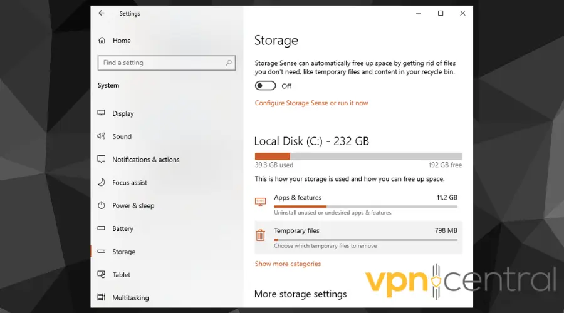Click the back arrow icon
Viewport: 564px width, 313px height.
102,13
